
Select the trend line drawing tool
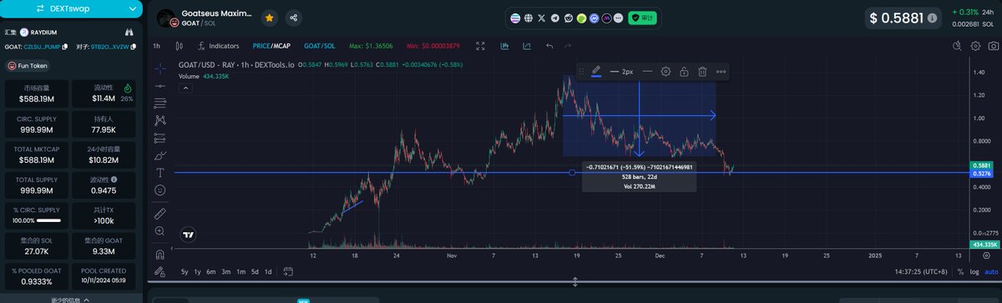point(160,86)
